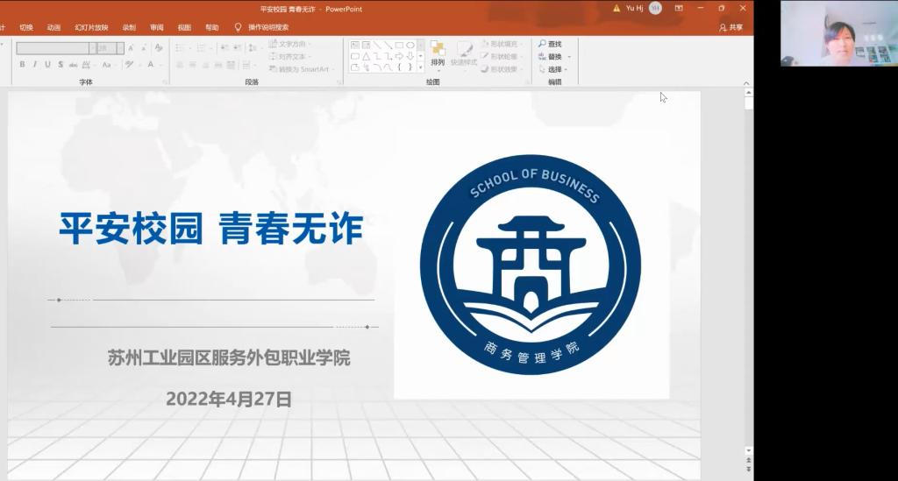This screenshot has height=481, width=898.
Task: Click the clear formatting icon
Action: click(x=156, y=48)
